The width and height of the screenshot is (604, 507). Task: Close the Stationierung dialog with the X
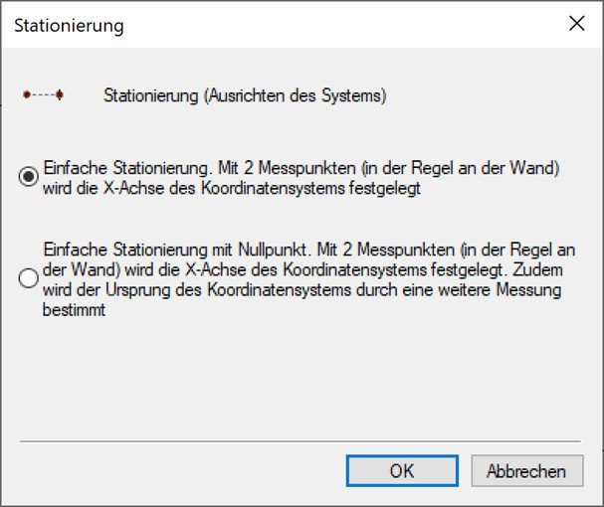[x=576, y=25]
